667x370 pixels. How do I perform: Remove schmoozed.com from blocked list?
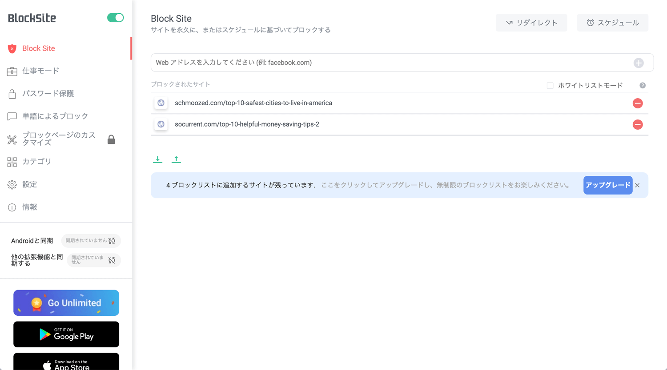(x=638, y=103)
